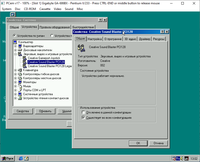Select 'Creative Sound Blaster PCI128' in device tree
The width and height of the screenshot is (200, 162).
tap(46, 62)
